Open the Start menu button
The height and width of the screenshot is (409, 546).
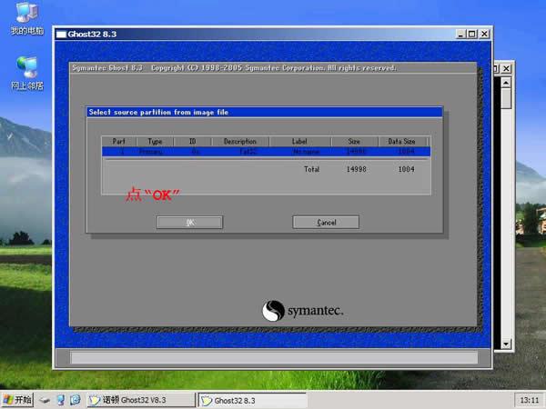pyautogui.click(x=17, y=400)
